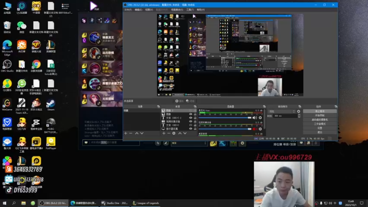Open the Chrome browser desktop shortcut

[x=36, y=66]
